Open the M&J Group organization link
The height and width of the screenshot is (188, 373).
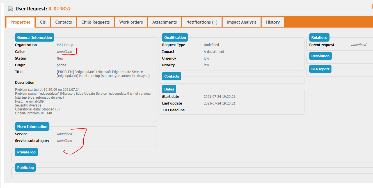tap(65, 45)
